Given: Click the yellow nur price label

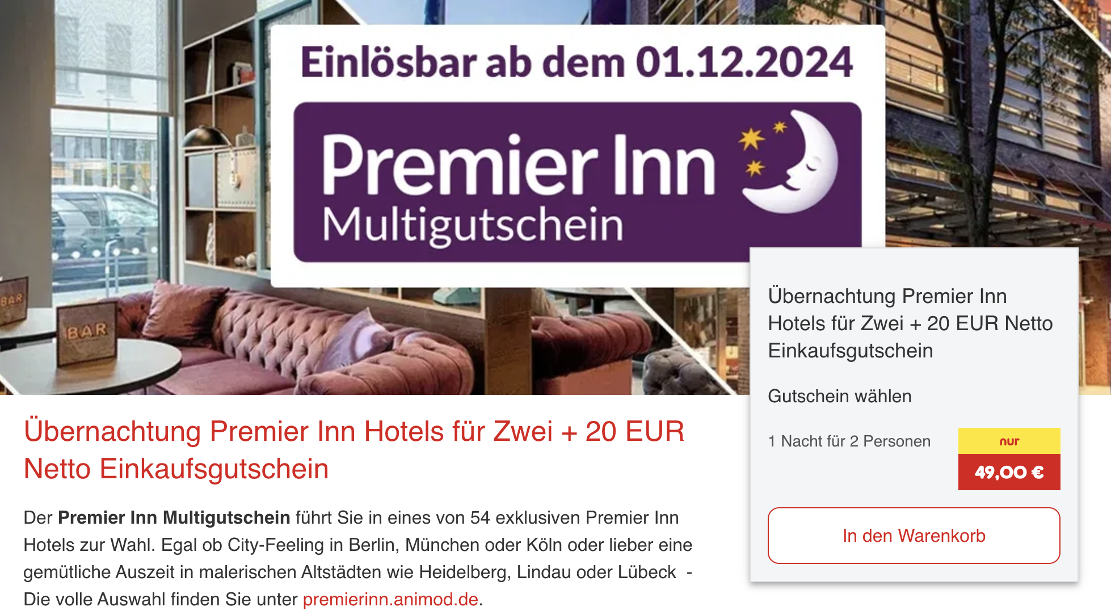Looking at the screenshot, I should 1009,441.
